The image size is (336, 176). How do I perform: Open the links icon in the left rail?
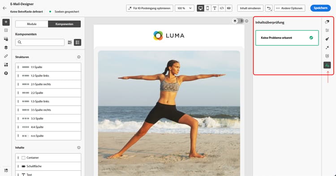(6, 56)
